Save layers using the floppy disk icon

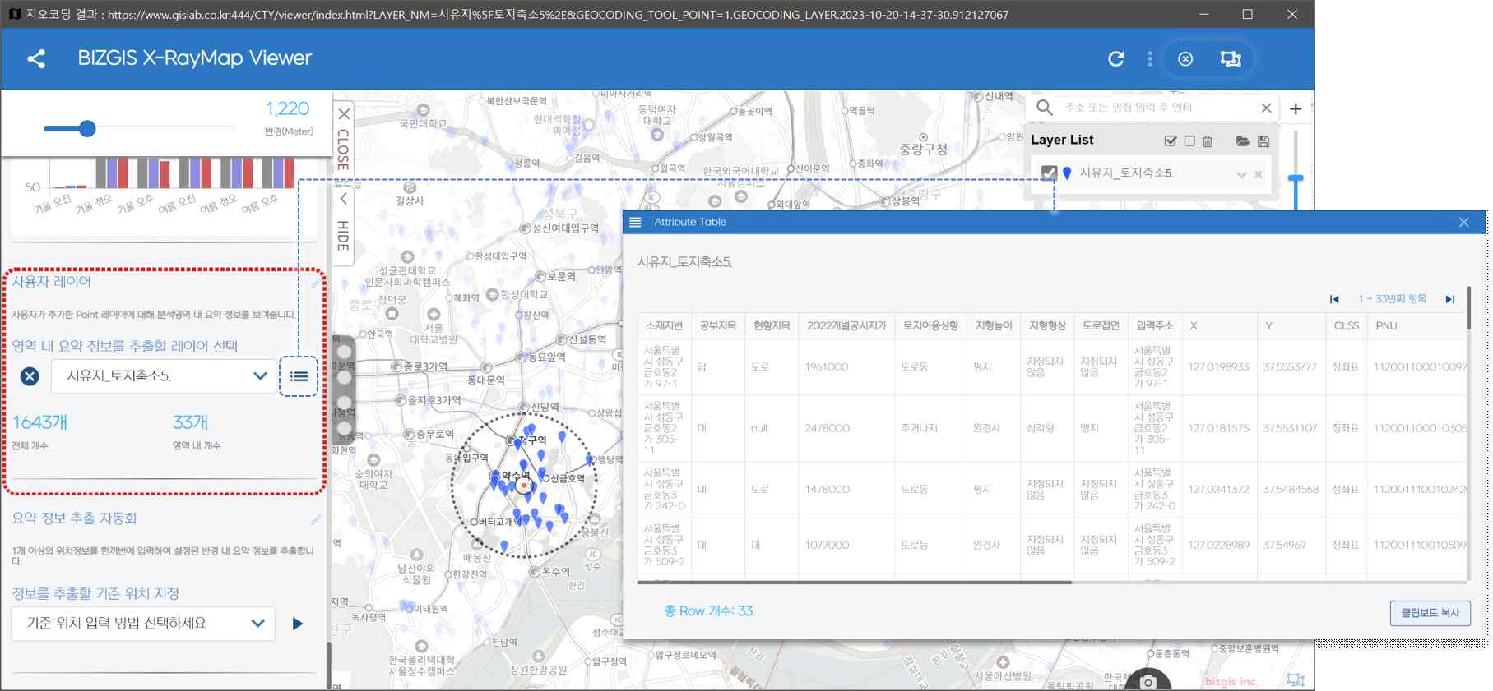pos(1263,141)
